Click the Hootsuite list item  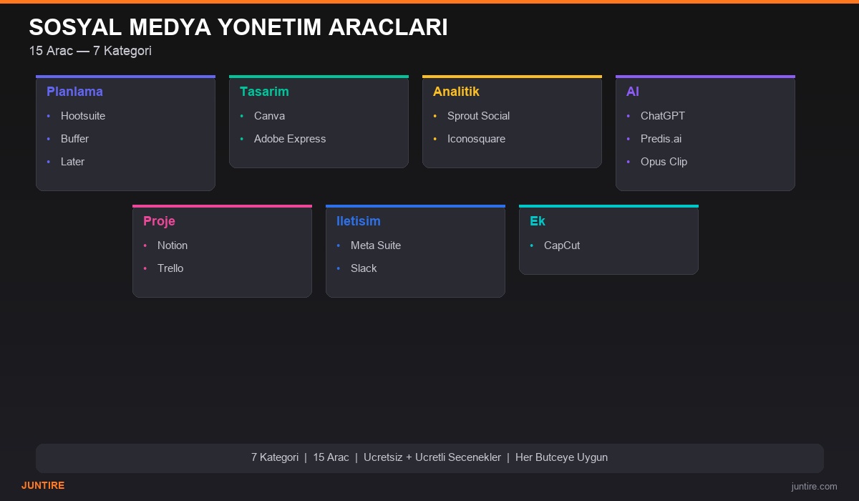[83, 116]
